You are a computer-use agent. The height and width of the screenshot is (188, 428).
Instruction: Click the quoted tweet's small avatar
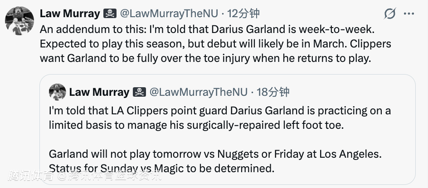(58, 92)
